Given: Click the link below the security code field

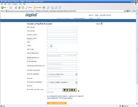Looking at the screenshot, I should pos(50,92).
